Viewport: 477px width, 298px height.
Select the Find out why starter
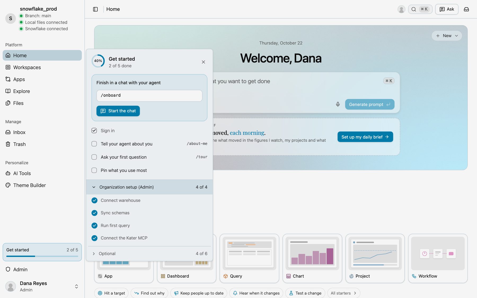(x=149, y=293)
